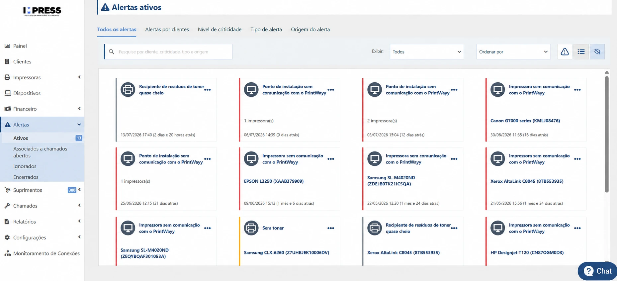Click monitor icon on EPSON L3250 card
Viewport: 617px width, 281px height.
click(251, 159)
